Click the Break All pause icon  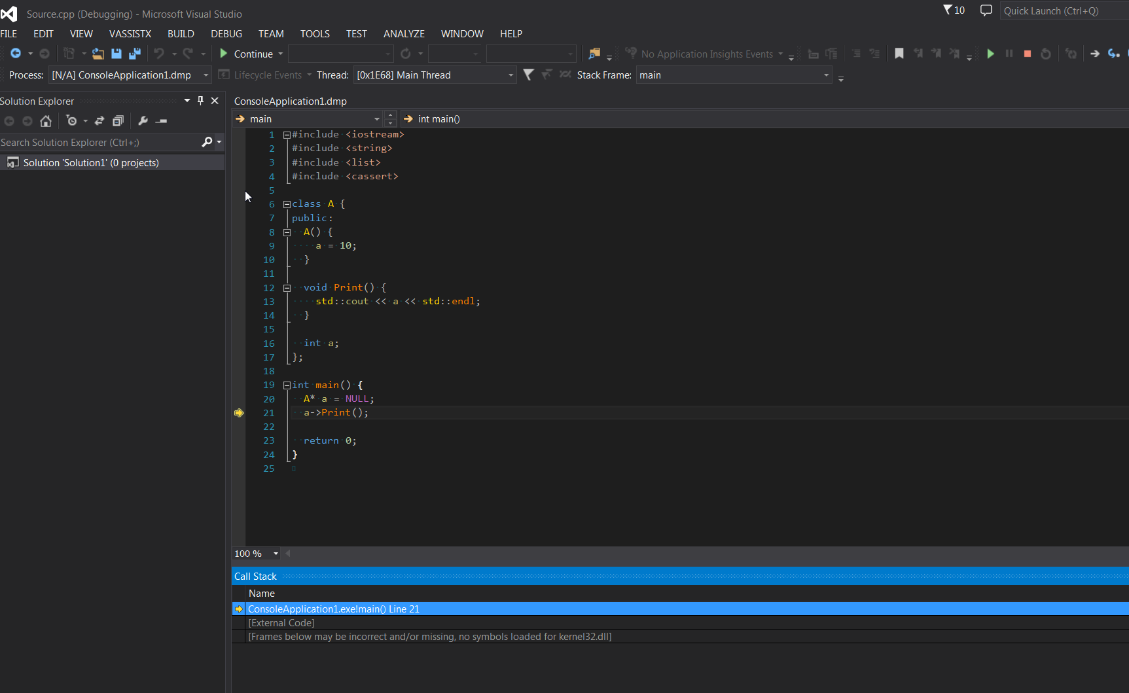(x=1009, y=54)
